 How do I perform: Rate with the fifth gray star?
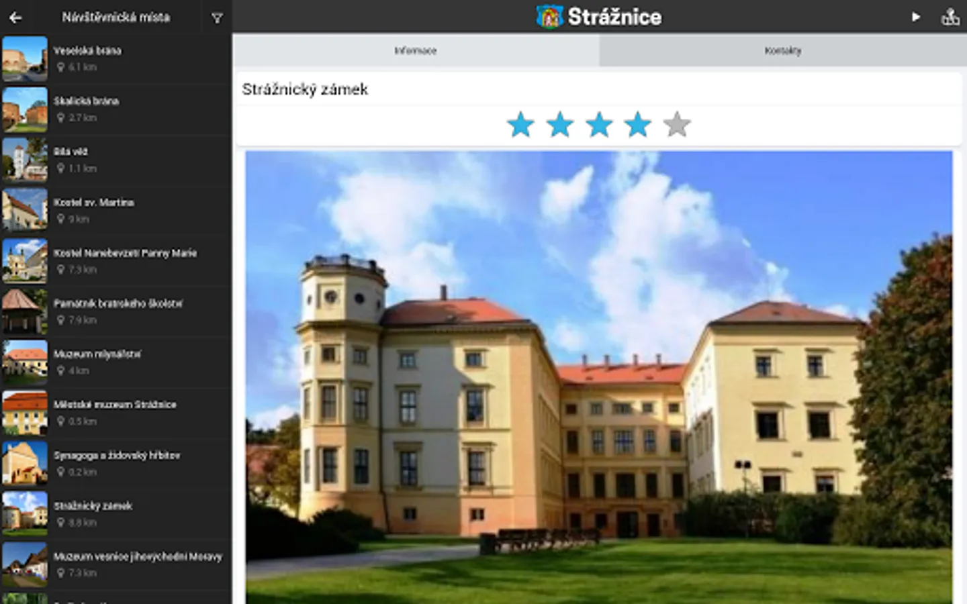677,125
